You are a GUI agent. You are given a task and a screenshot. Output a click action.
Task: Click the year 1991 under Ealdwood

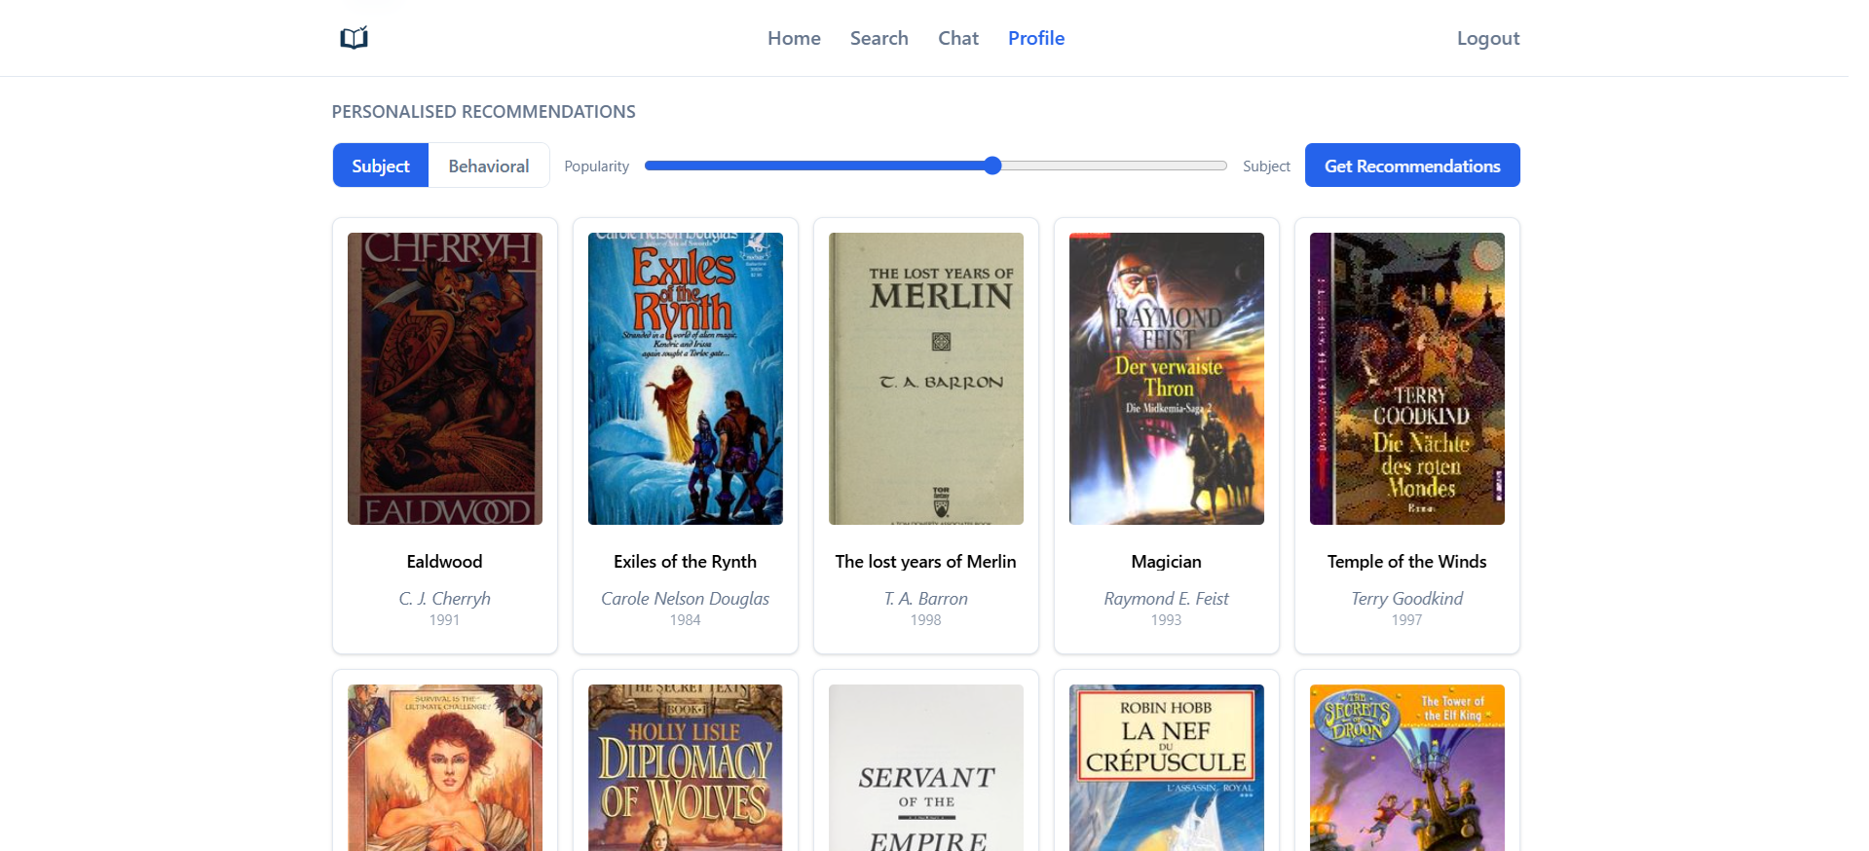445,620
